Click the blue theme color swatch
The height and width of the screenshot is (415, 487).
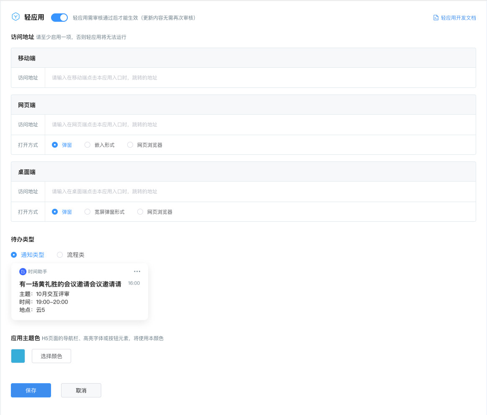[x=18, y=356]
